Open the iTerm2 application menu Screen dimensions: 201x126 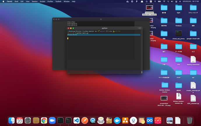point(10,1)
